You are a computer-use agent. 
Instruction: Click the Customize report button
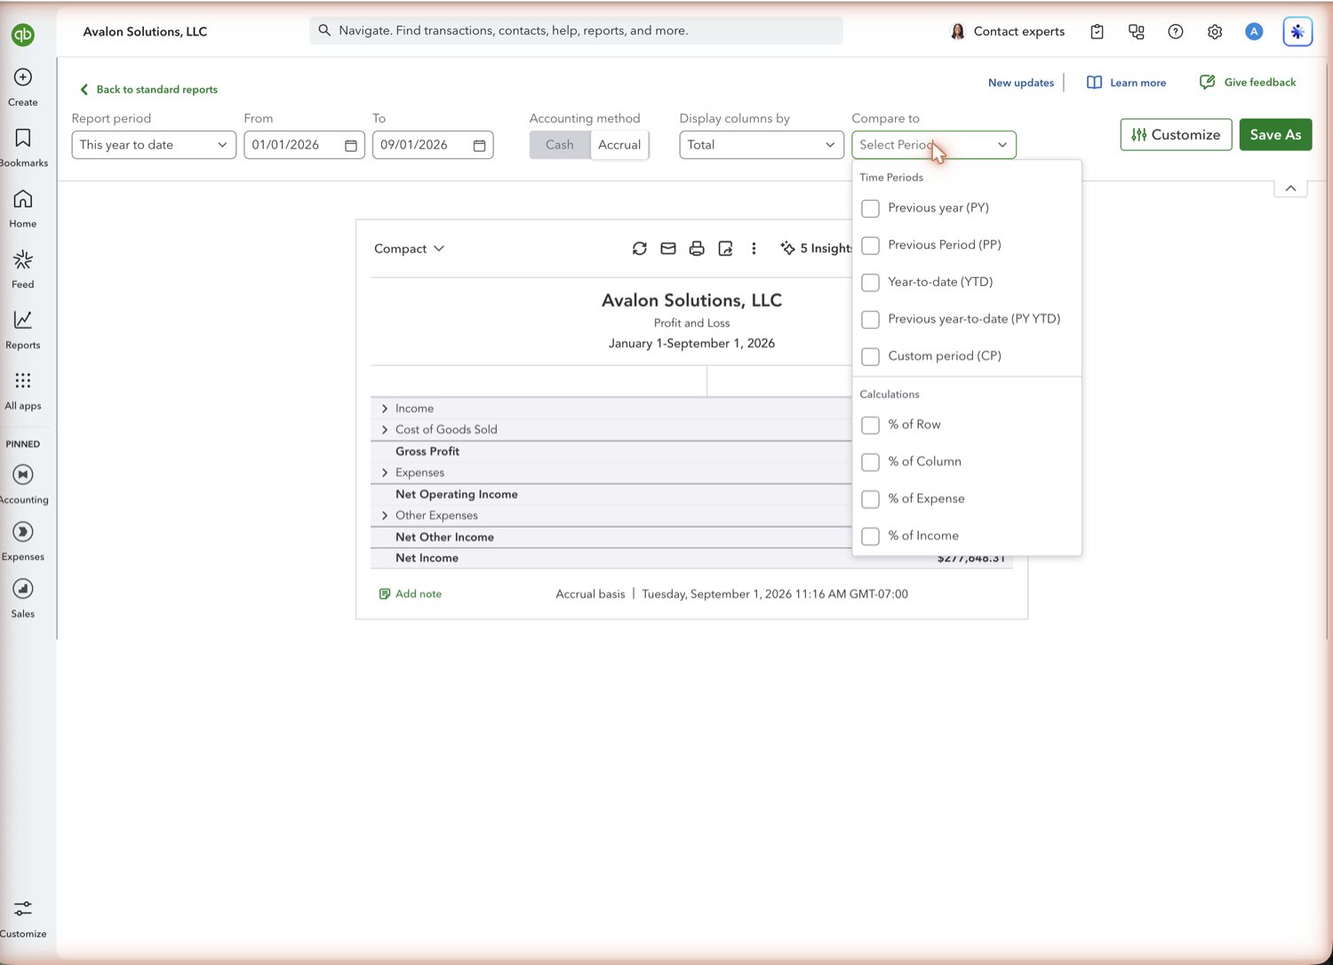pyautogui.click(x=1176, y=135)
